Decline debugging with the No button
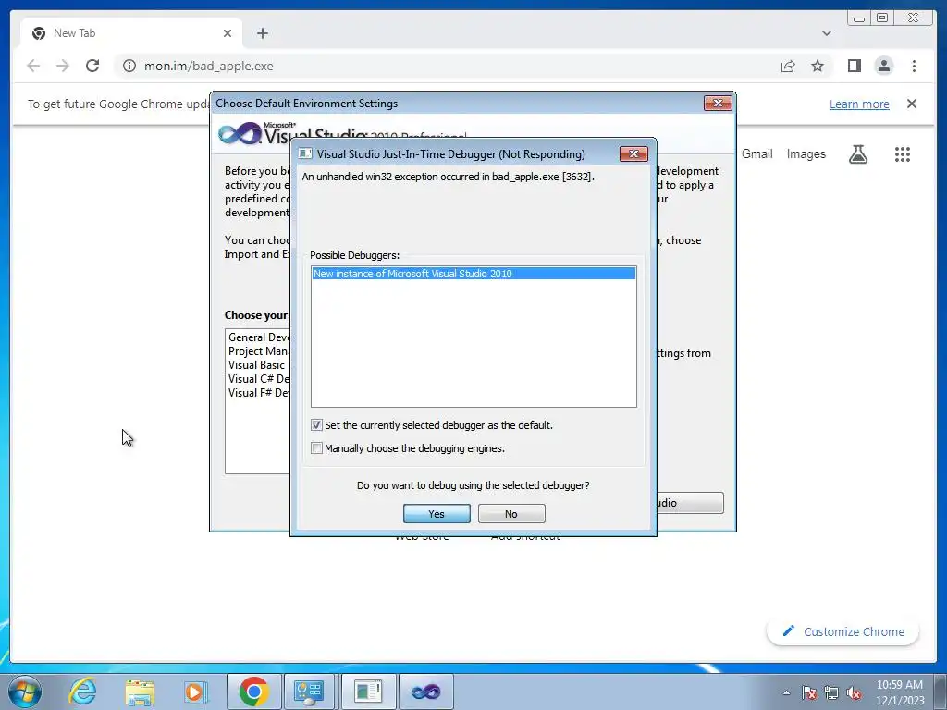Viewport: 947px width, 710px height. [511, 514]
